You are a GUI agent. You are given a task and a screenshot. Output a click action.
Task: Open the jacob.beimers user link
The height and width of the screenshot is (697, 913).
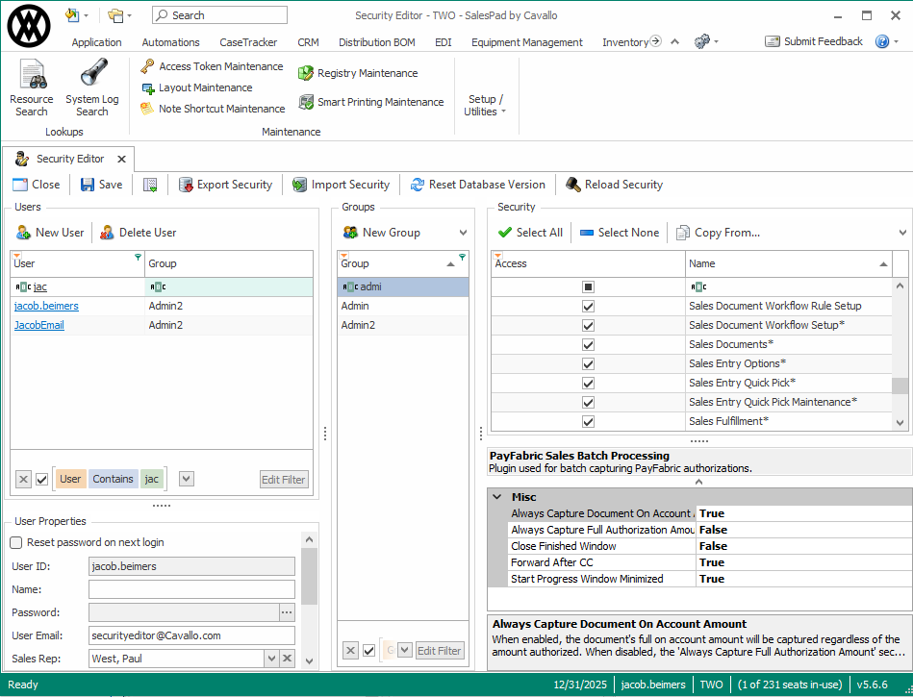pyautogui.click(x=46, y=306)
